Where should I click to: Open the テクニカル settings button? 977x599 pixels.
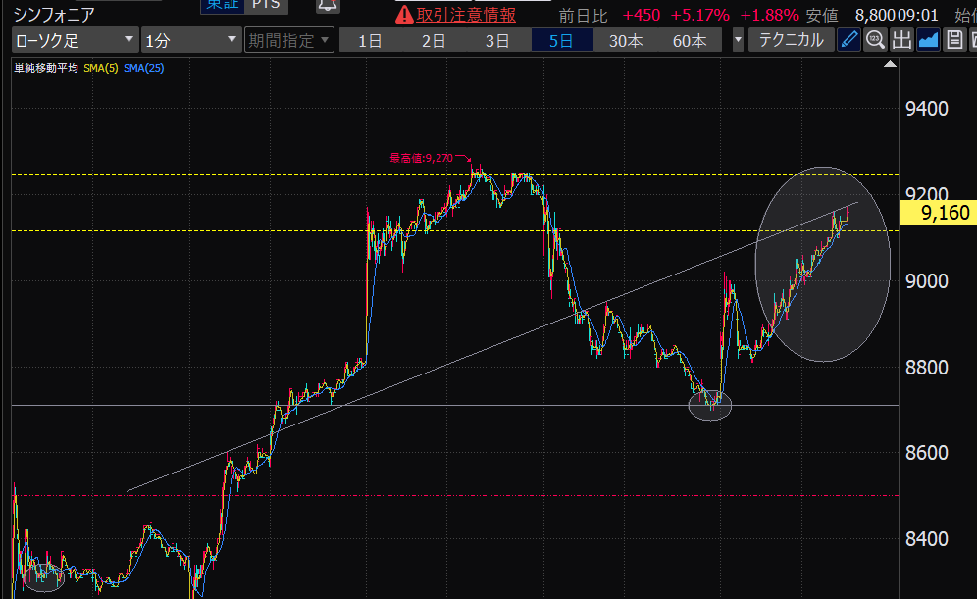(x=791, y=40)
